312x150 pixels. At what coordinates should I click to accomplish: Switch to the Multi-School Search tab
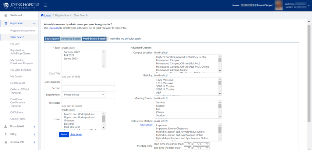click(94, 39)
